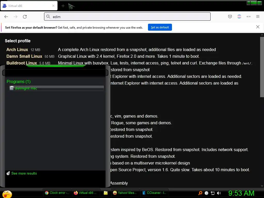Switch to the Virtual x86 browser tab
The width and height of the screenshot is (264, 198).
29,6
